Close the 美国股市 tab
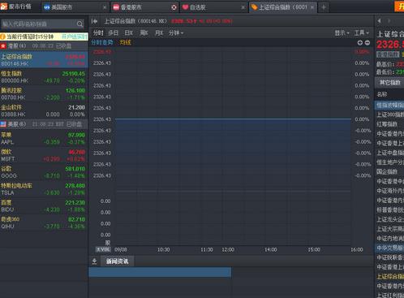 pyautogui.click(x=105, y=7)
